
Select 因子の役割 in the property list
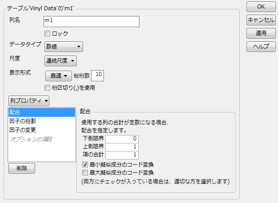coord(42,121)
